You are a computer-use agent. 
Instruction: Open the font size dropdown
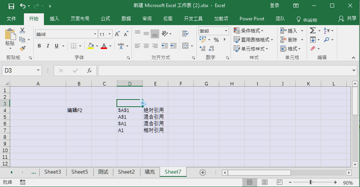[109, 34]
